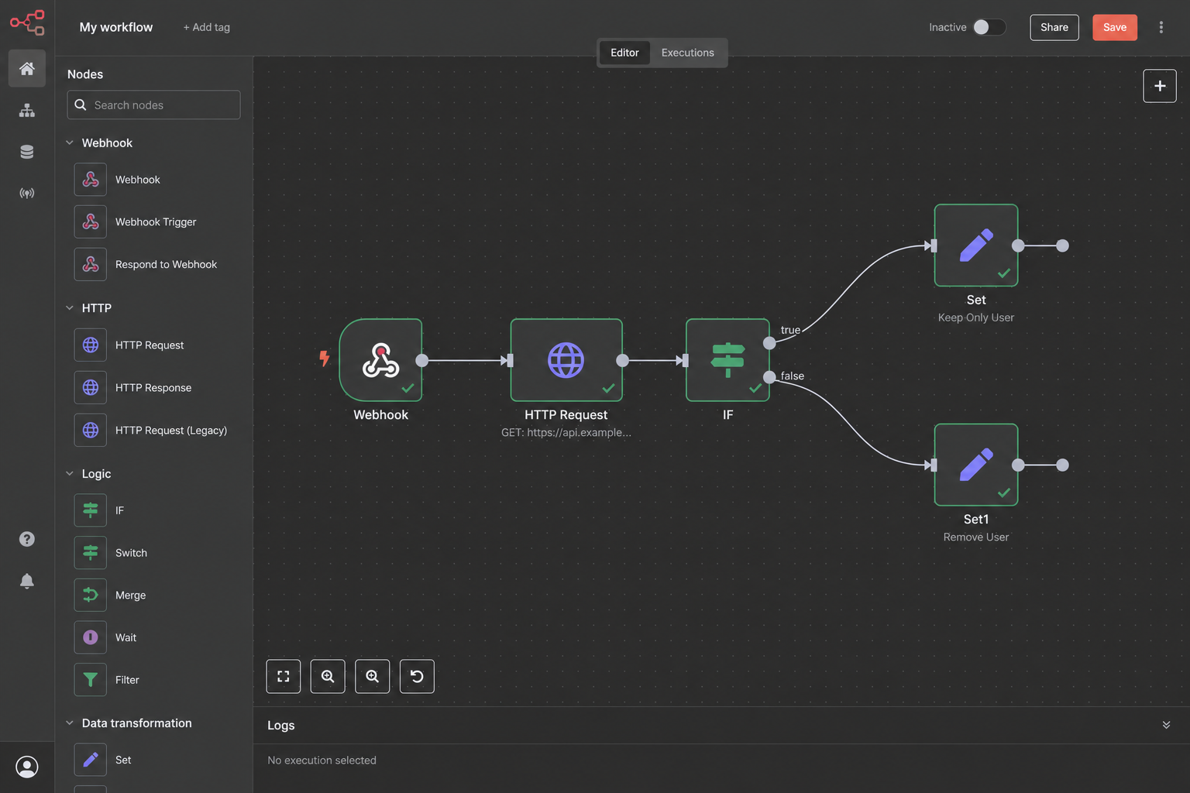
Task: Click the plus button on canvas corner
Action: tap(1160, 86)
